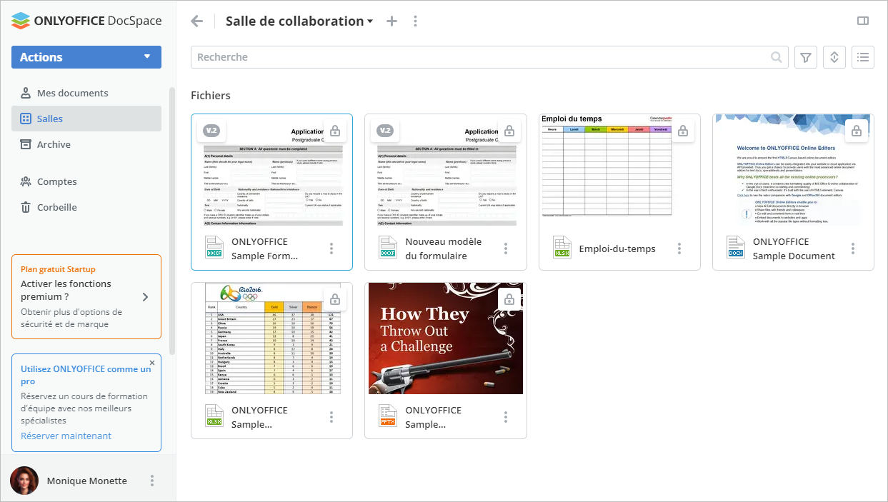Click Réserver maintenant link
The image size is (888, 502).
[66, 436]
